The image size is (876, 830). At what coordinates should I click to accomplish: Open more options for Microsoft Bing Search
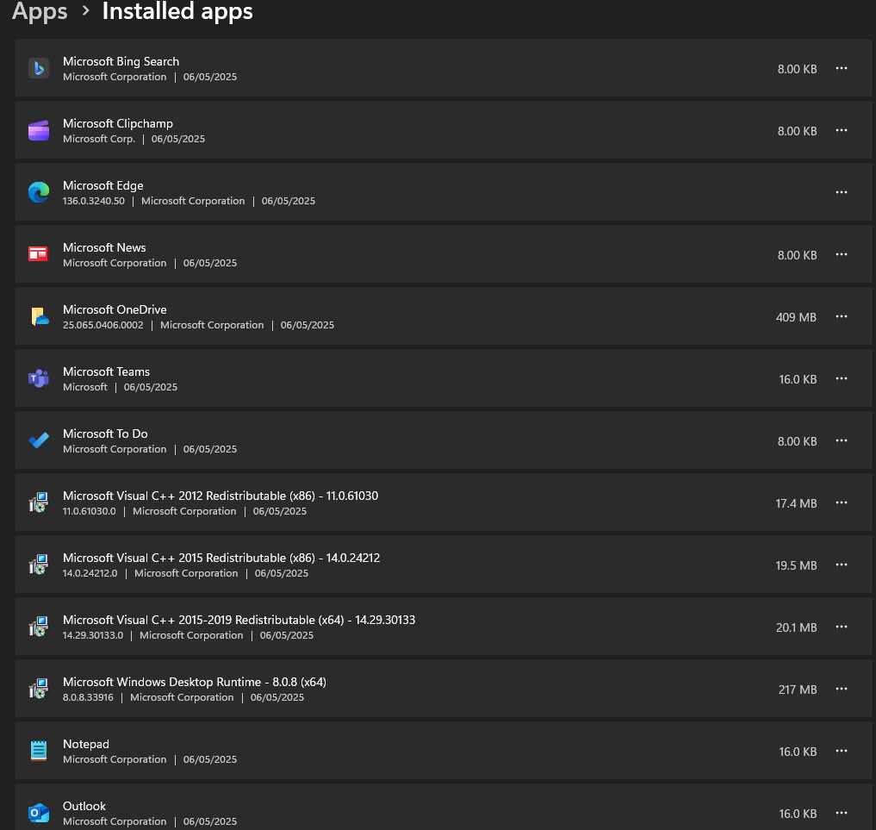coord(842,68)
